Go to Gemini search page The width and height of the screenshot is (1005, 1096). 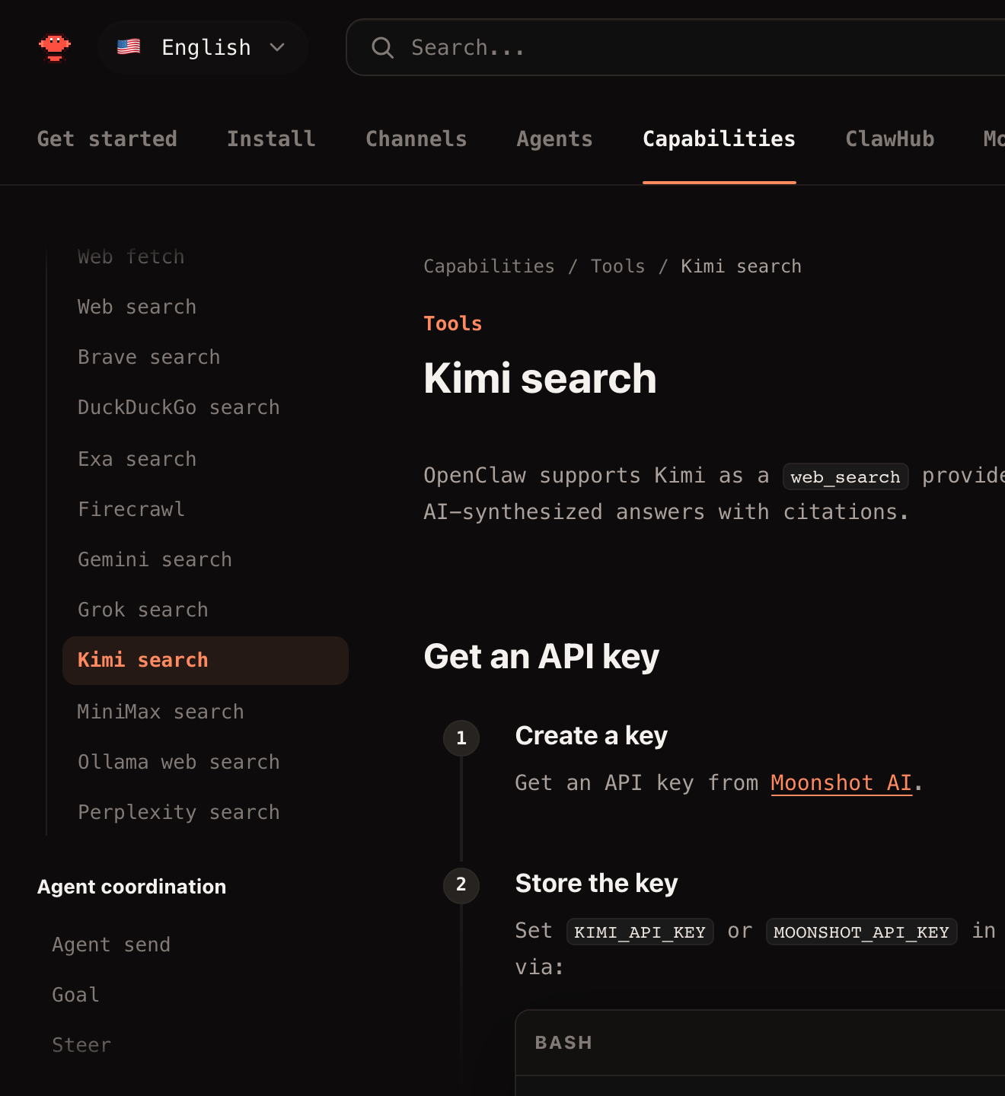[155, 559]
